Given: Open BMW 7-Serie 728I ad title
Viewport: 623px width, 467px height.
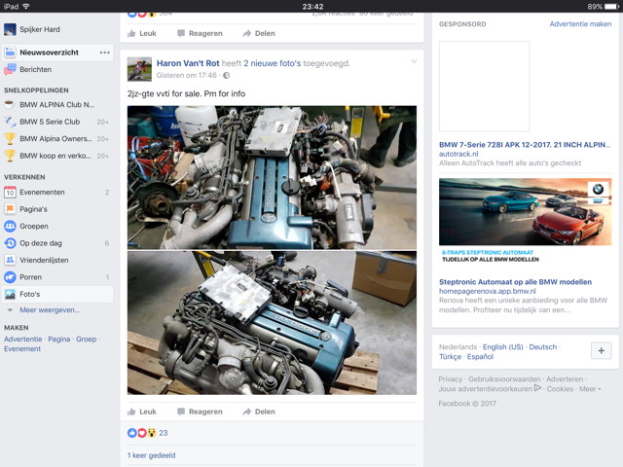Looking at the screenshot, I should point(525,145).
